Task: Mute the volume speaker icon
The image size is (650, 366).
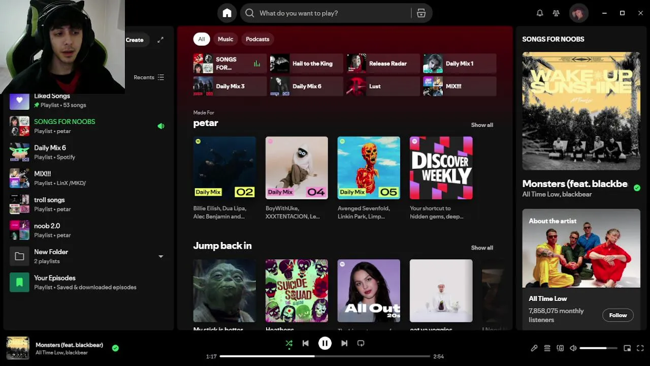Action: [573, 348]
